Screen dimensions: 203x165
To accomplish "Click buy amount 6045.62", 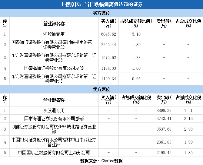I will pos(108,34).
